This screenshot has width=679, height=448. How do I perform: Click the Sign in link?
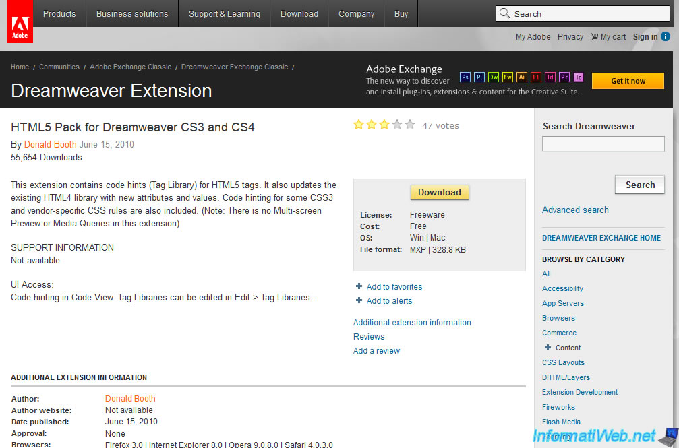pos(645,37)
